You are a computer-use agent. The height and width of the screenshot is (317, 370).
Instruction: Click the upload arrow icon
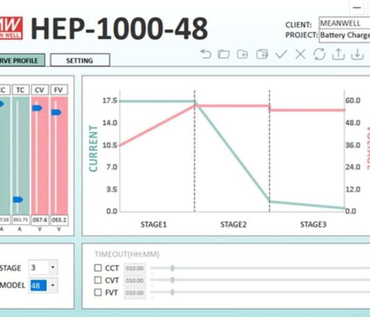pyautogui.click(x=338, y=54)
